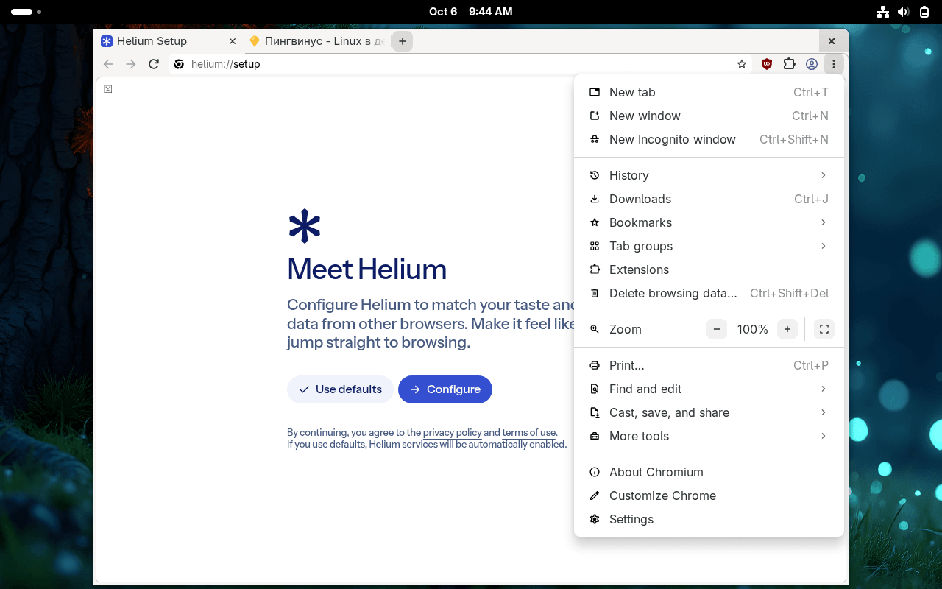Expand the More tools submenu
The height and width of the screenshot is (589, 942).
tap(709, 436)
